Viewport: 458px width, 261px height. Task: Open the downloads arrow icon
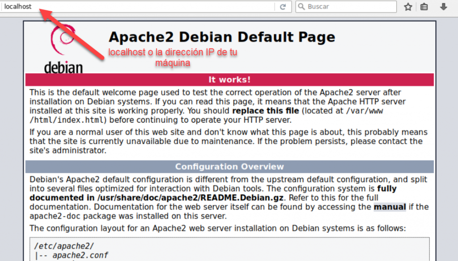443,7
